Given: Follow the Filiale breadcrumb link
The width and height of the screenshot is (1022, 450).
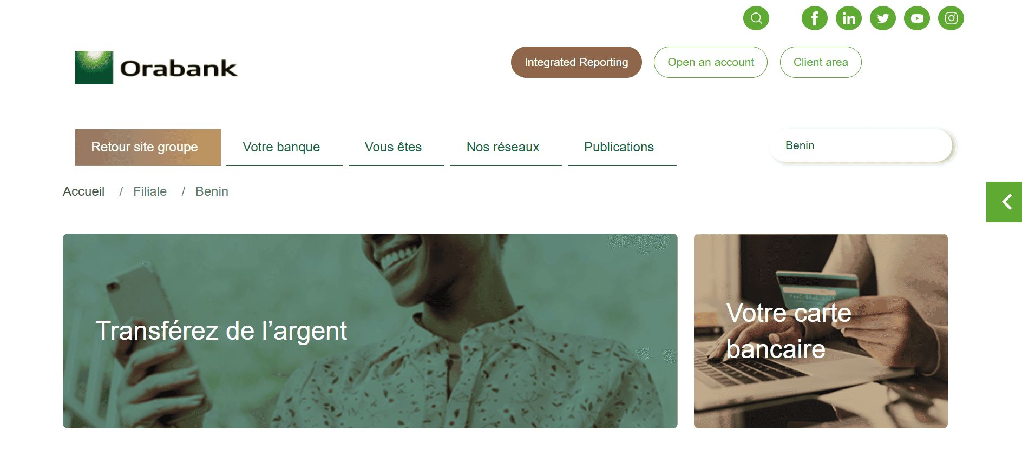Looking at the screenshot, I should click(150, 191).
